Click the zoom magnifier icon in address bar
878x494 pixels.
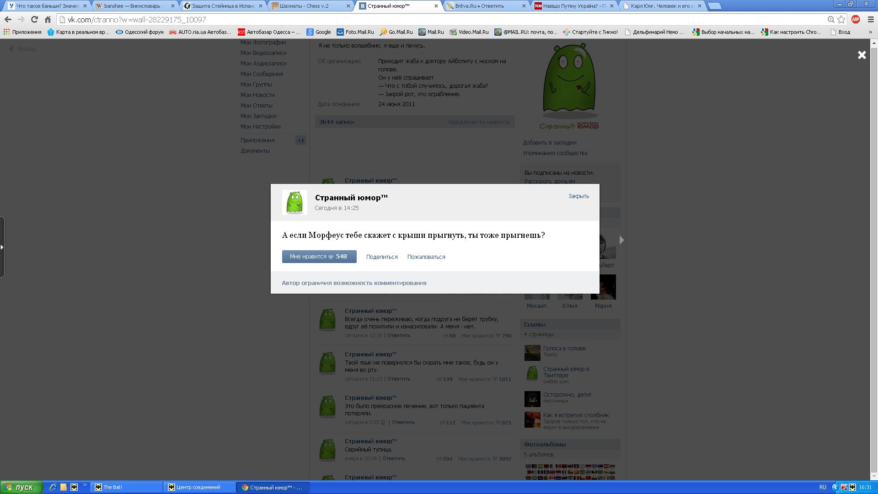point(831,20)
